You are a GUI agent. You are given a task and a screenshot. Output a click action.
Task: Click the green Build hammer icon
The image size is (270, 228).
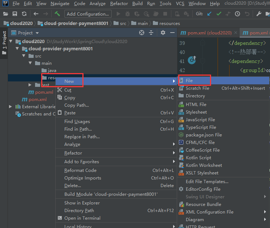point(57,14)
